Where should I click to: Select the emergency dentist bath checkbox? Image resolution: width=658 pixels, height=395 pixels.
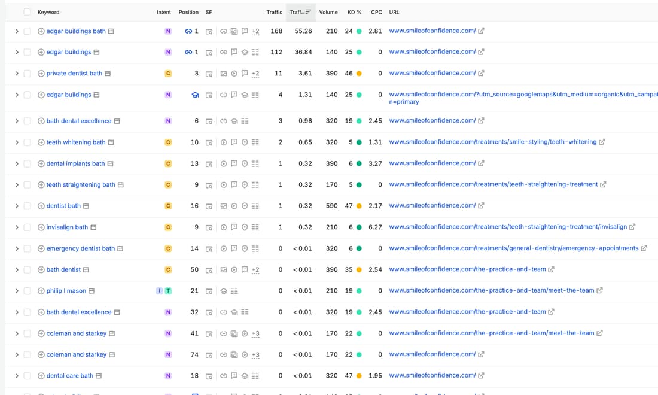pos(27,249)
